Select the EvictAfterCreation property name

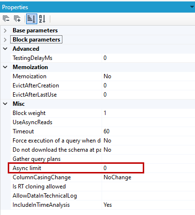pyautogui.click(x=36, y=86)
